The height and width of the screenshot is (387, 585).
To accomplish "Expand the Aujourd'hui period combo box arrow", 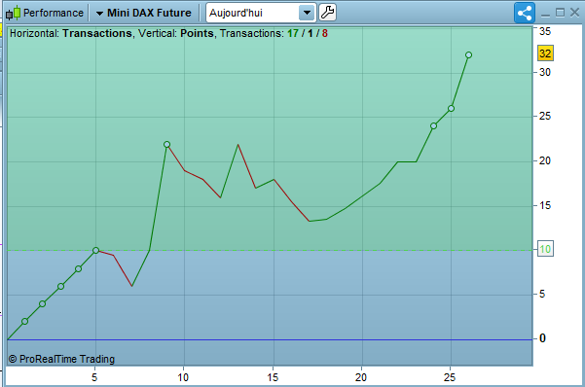I will pos(307,13).
